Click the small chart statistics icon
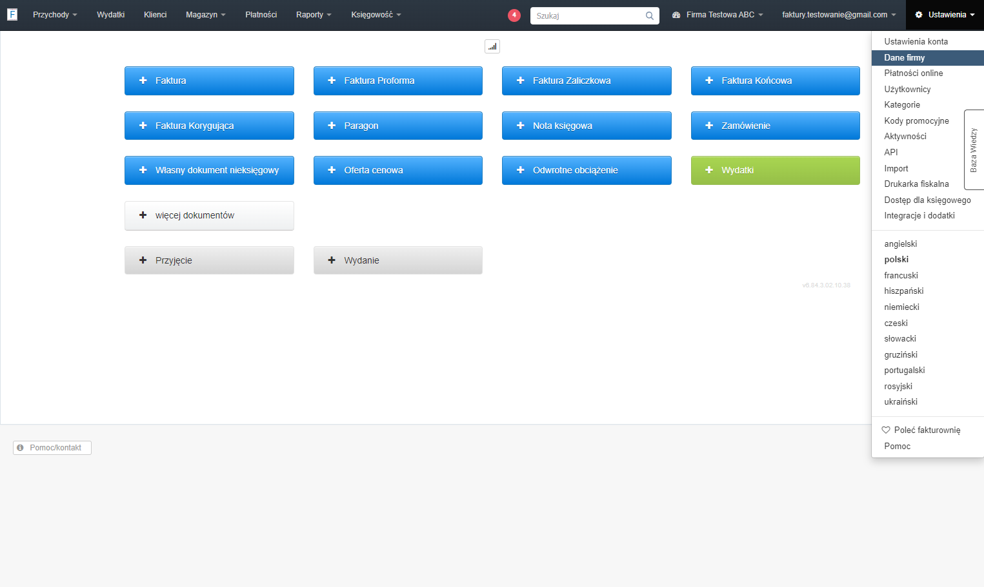This screenshot has height=587, width=984. pos(492,46)
